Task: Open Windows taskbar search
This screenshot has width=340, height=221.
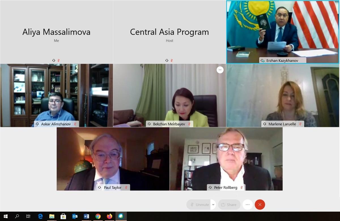Action: 17,216
